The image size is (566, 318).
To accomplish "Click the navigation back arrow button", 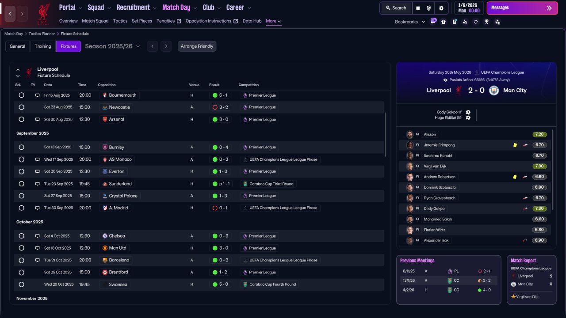I will pyautogui.click(x=10, y=14).
